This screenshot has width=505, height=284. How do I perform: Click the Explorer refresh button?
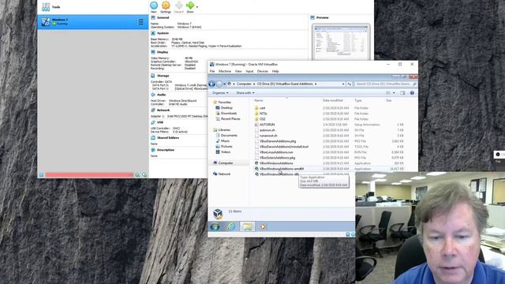point(349,84)
